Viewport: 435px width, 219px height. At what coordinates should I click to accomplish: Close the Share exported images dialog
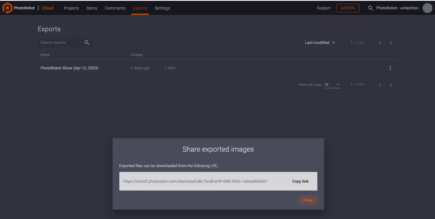coord(307,200)
